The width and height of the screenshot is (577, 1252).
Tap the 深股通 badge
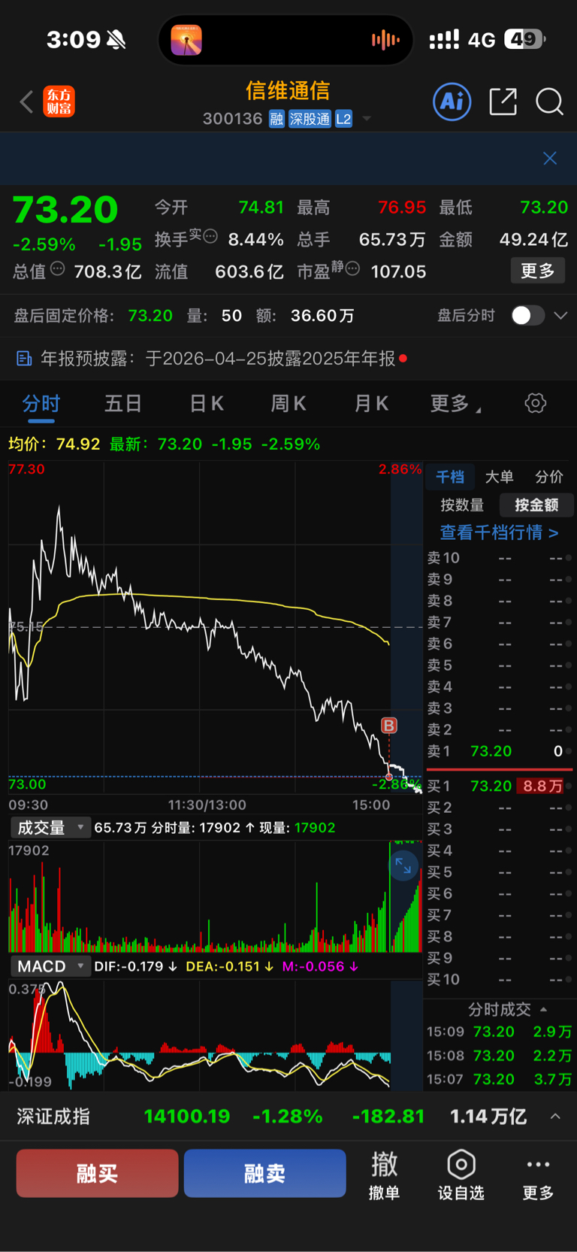click(310, 119)
